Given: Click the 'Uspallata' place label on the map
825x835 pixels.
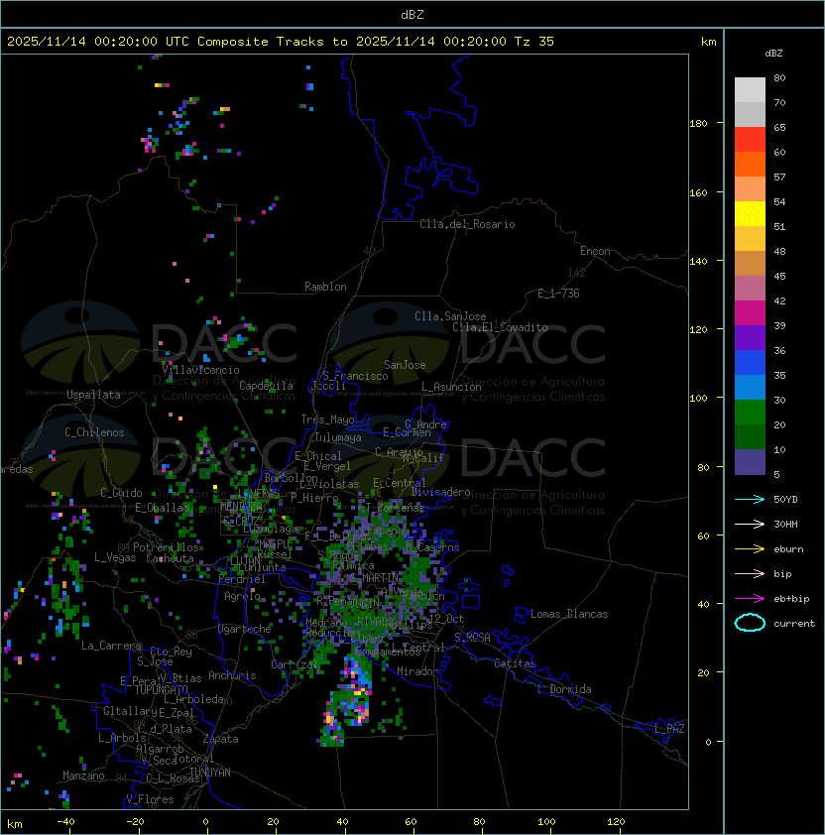Looking at the screenshot, I should (93, 395).
